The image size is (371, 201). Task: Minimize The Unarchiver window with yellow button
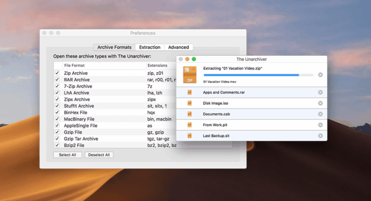pos(187,59)
